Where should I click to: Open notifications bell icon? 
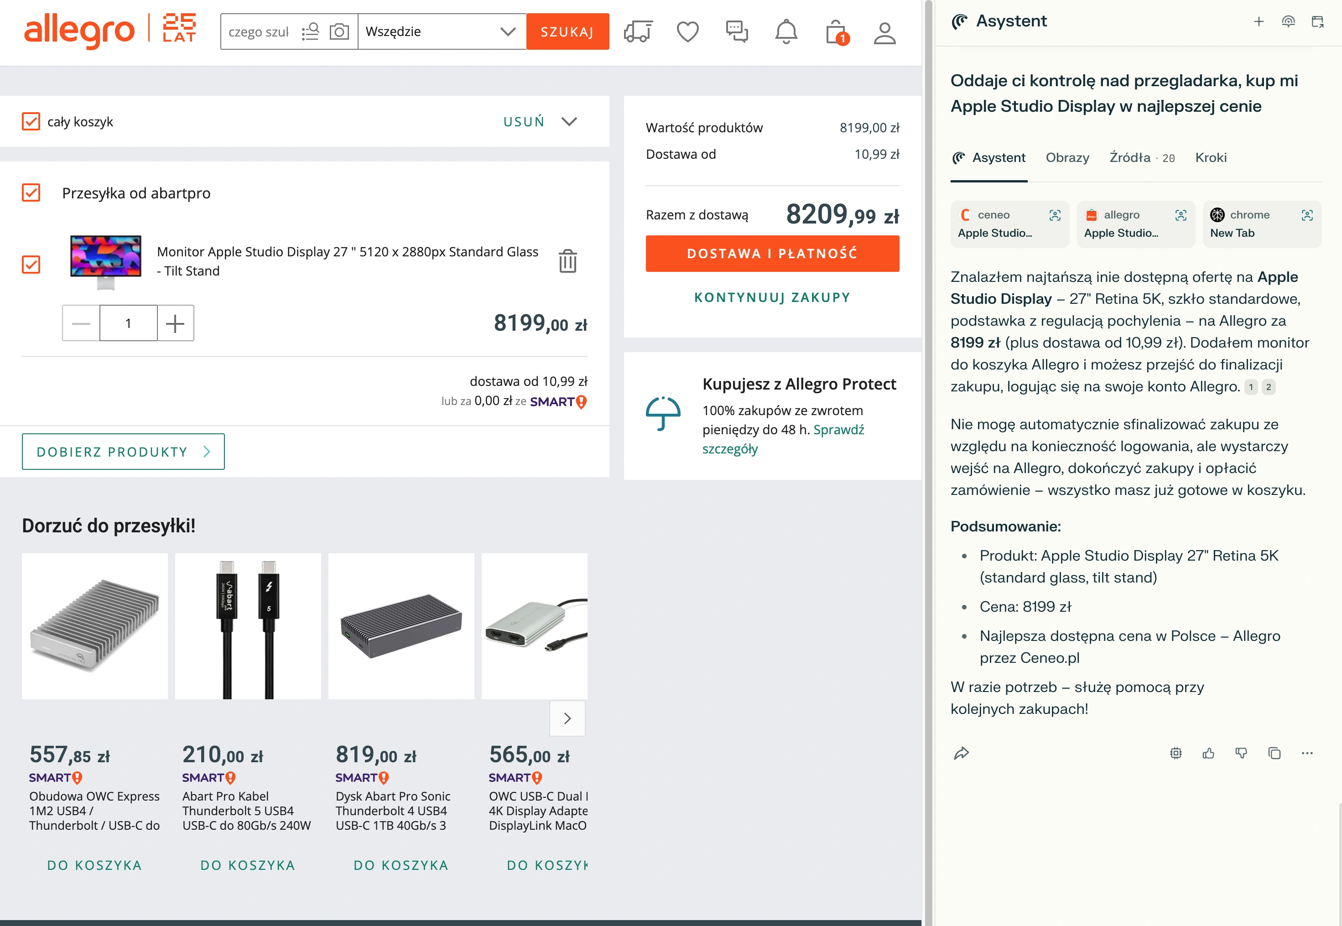click(786, 31)
